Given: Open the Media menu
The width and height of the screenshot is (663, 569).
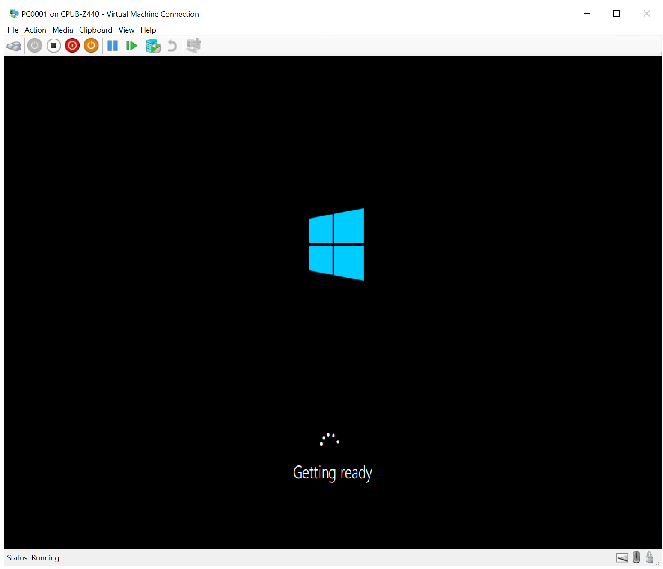Looking at the screenshot, I should point(62,30).
